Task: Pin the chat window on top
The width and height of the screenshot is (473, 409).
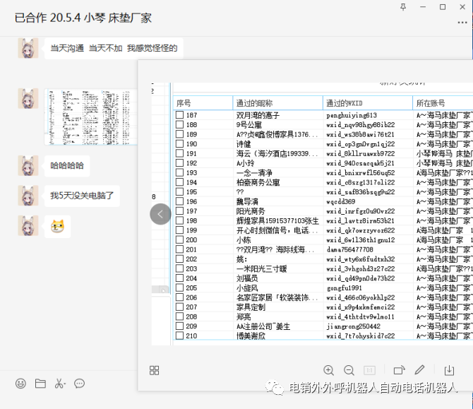Action: pos(403,6)
